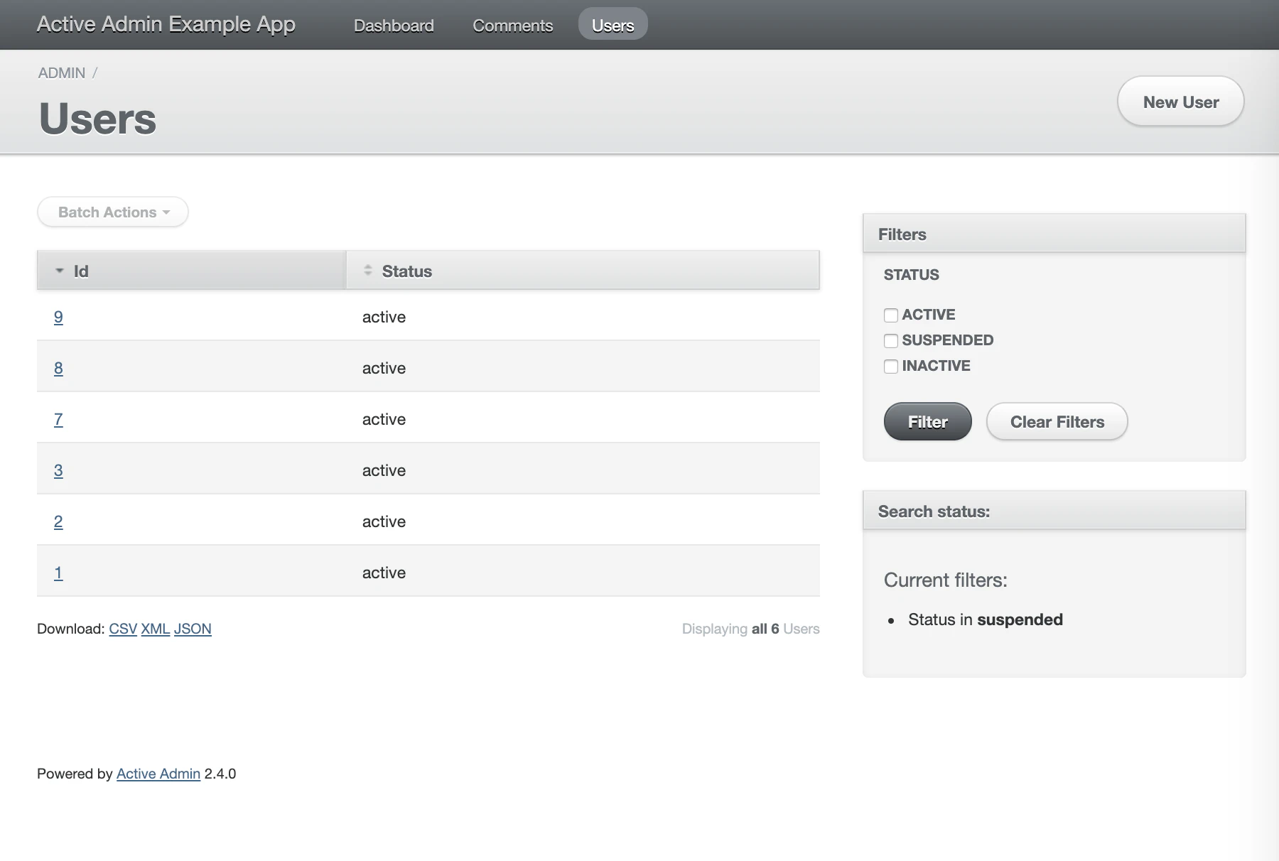Viewport: 1279px width, 861px height.
Task: Go to the Dashboard menu item
Action: tap(394, 26)
